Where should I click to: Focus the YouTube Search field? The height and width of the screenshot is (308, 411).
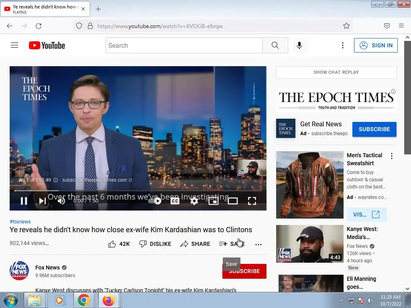tap(184, 45)
